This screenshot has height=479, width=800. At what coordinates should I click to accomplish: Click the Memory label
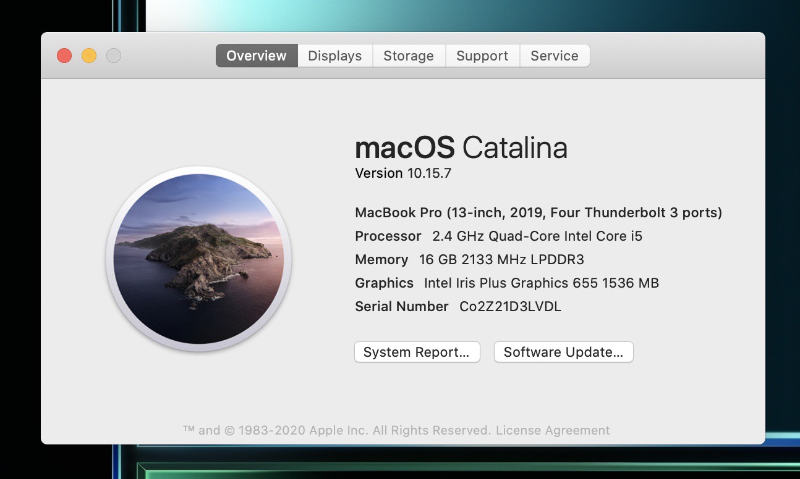click(x=381, y=259)
